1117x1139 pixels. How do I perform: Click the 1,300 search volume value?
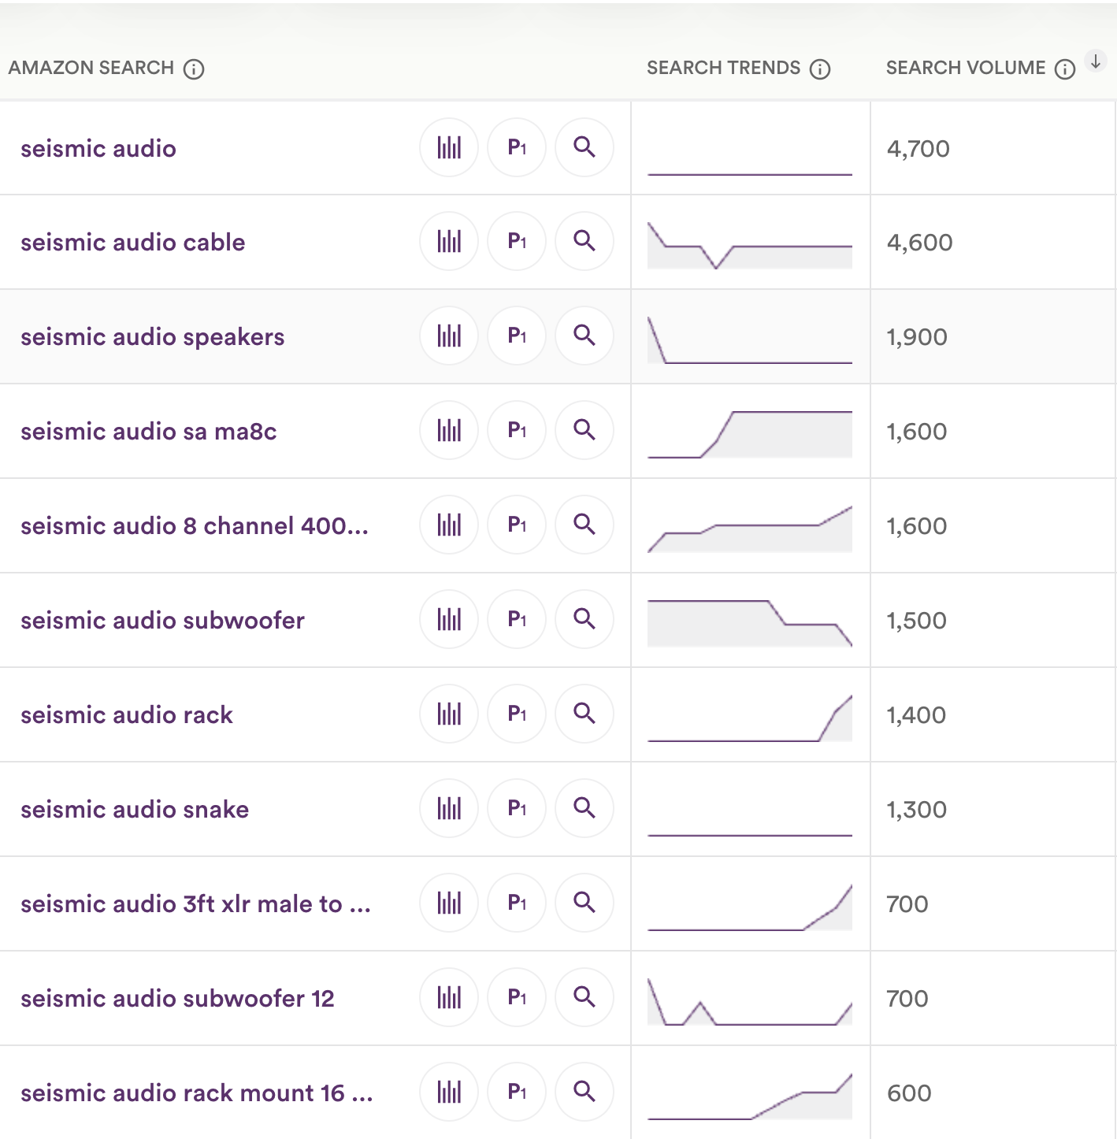pos(917,809)
